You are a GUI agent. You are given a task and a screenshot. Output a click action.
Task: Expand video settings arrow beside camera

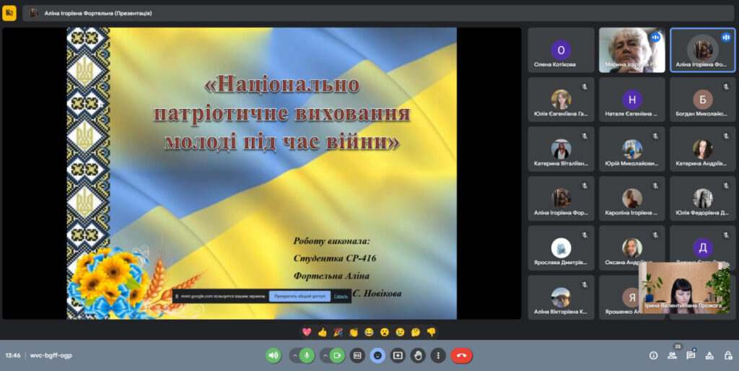324,355
